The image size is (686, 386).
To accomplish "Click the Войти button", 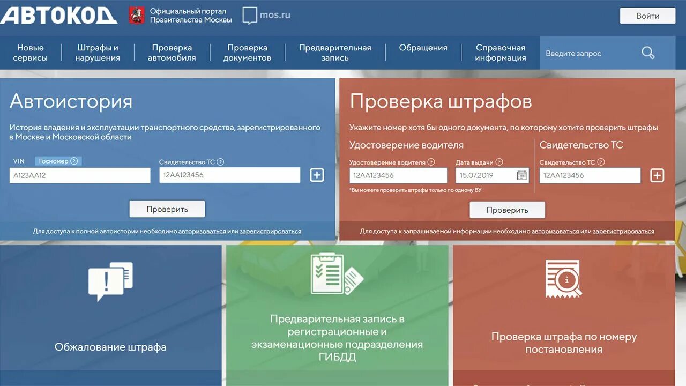I will coord(647,16).
